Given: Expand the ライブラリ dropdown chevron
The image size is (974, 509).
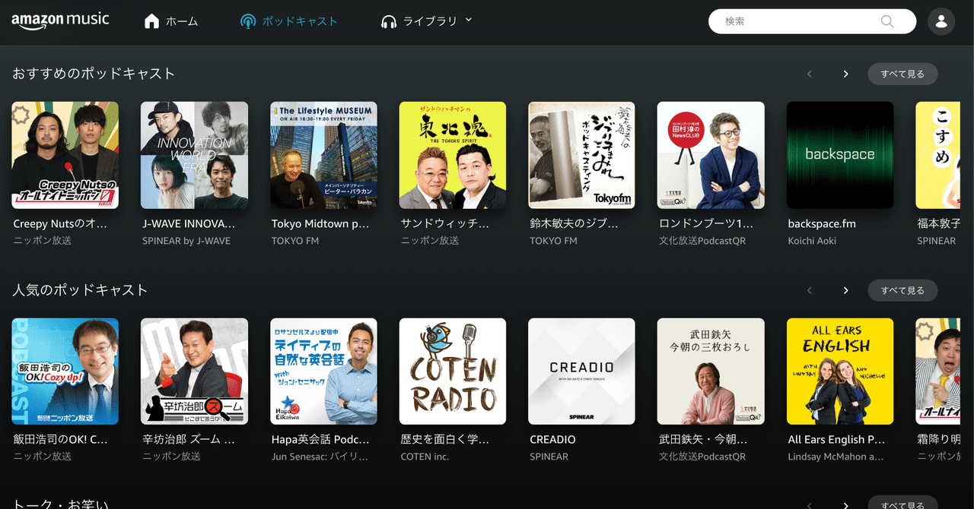Looking at the screenshot, I should [x=469, y=21].
